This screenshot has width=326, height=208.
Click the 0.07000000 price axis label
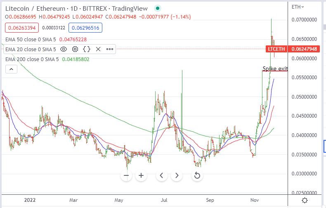point(304,20)
